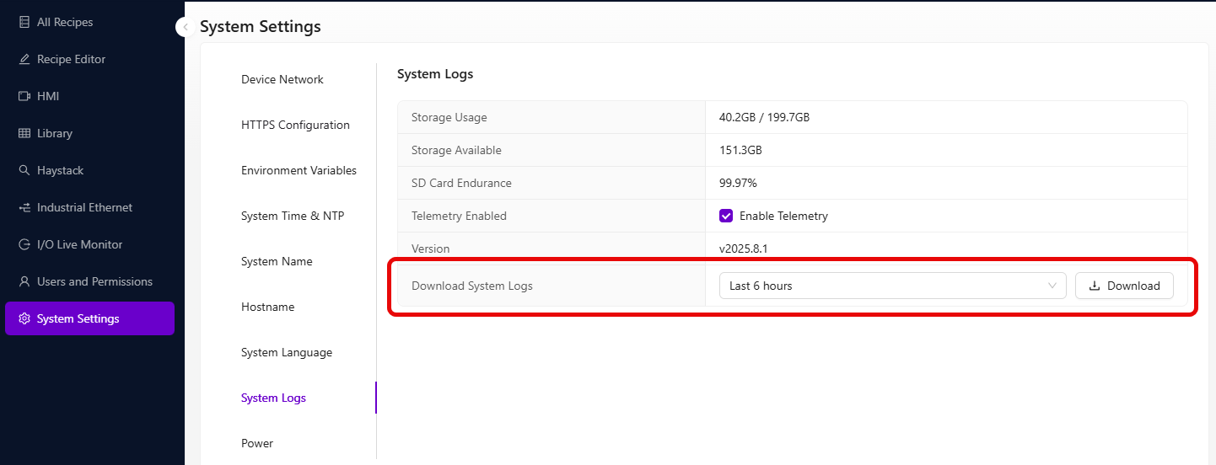Click the Haystack search icon
This screenshot has height=465, width=1216.
tap(24, 170)
